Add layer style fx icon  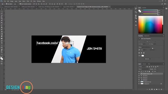tap(150, 89)
